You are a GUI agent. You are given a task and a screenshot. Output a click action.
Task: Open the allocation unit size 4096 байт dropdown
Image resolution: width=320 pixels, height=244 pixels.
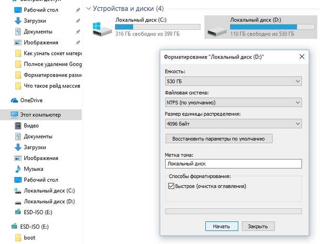click(233, 124)
